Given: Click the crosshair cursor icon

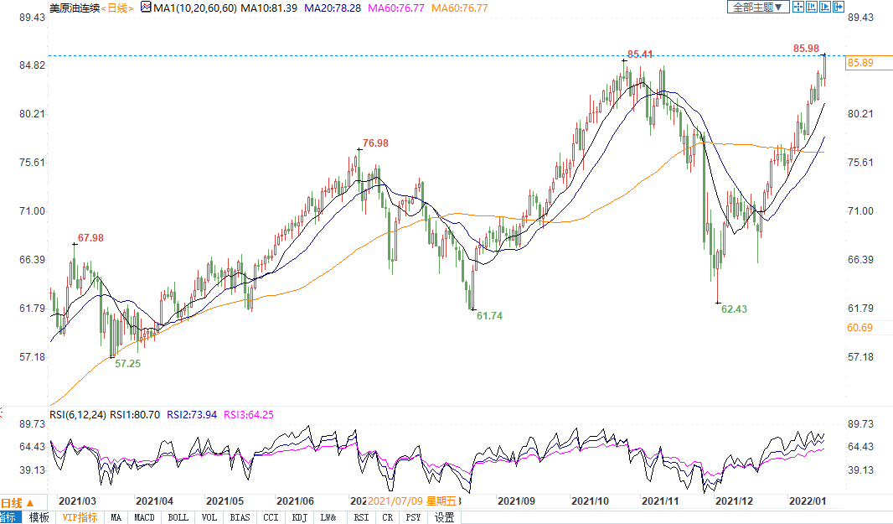Looking at the screenshot, I should tap(798, 7).
